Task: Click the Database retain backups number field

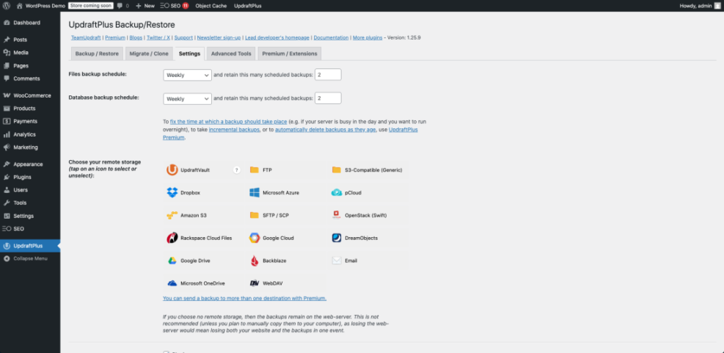Action: coord(328,98)
